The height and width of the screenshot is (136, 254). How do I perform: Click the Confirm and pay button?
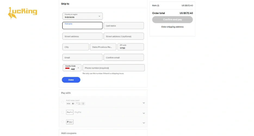coord(172,20)
